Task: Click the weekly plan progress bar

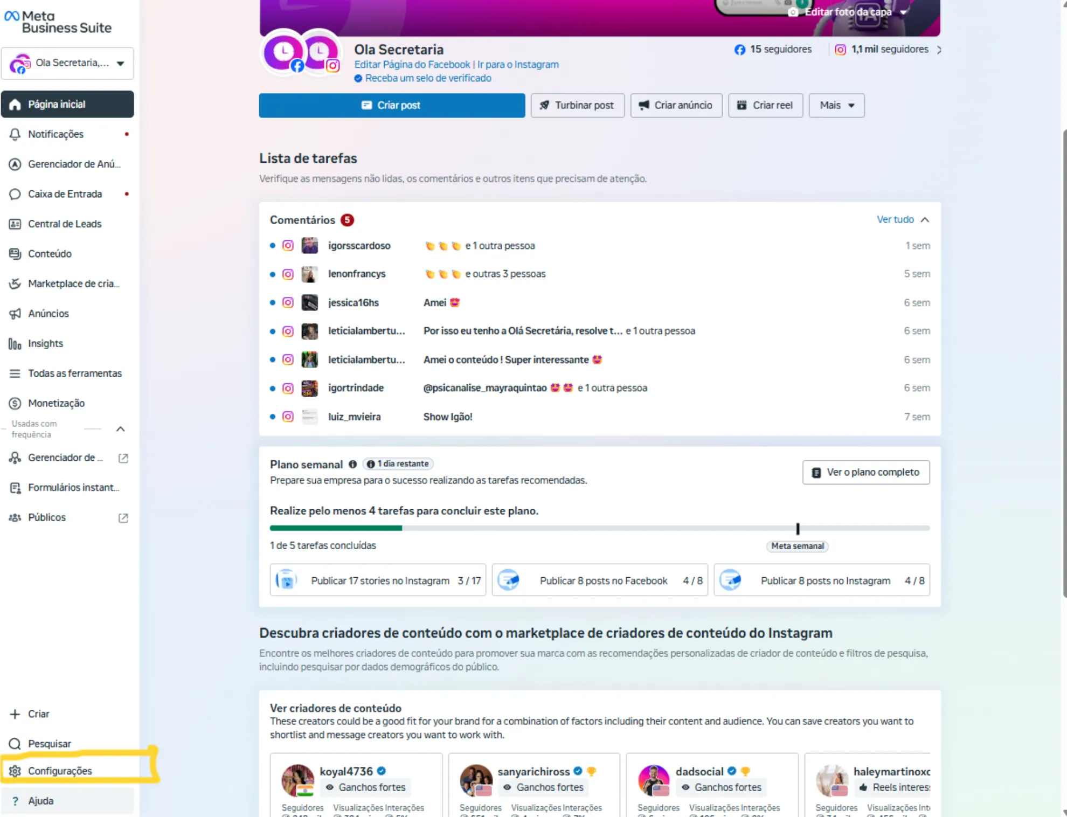Action: (x=600, y=528)
